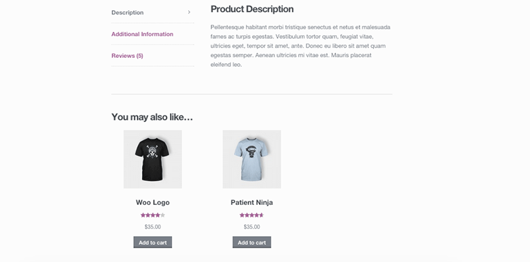Click the Pellentesque habitant description paragraph
Viewport: 530px width, 262px height.
coord(300,46)
